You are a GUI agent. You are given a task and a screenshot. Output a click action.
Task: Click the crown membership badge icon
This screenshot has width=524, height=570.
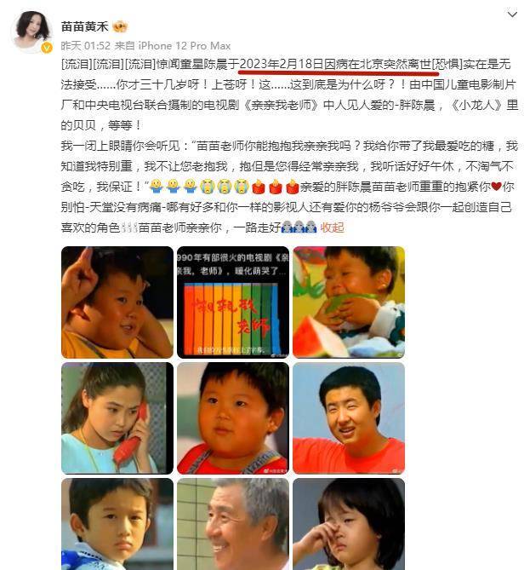click(120, 26)
